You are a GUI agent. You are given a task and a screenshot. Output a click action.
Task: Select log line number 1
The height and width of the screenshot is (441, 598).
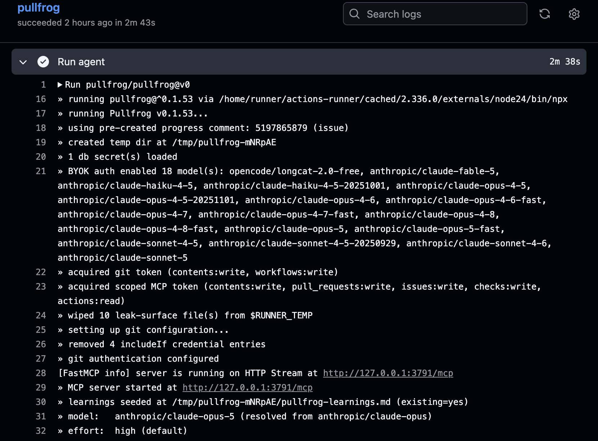tap(44, 85)
